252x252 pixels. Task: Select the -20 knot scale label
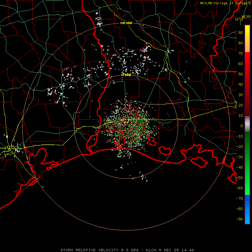(x=239, y=147)
